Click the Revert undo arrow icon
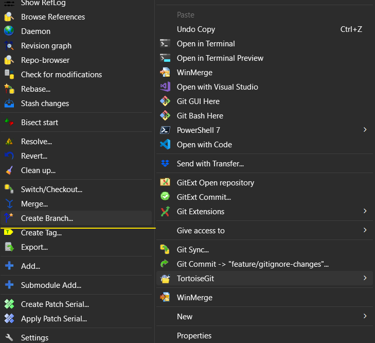This screenshot has height=343, width=375. 9,156
